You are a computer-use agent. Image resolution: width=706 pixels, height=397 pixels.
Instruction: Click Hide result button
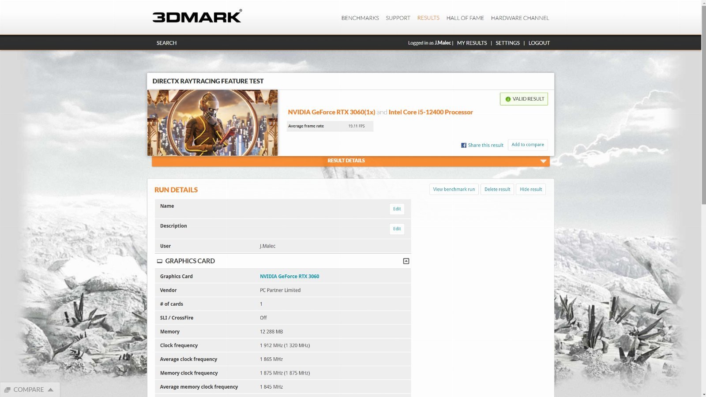tap(531, 189)
